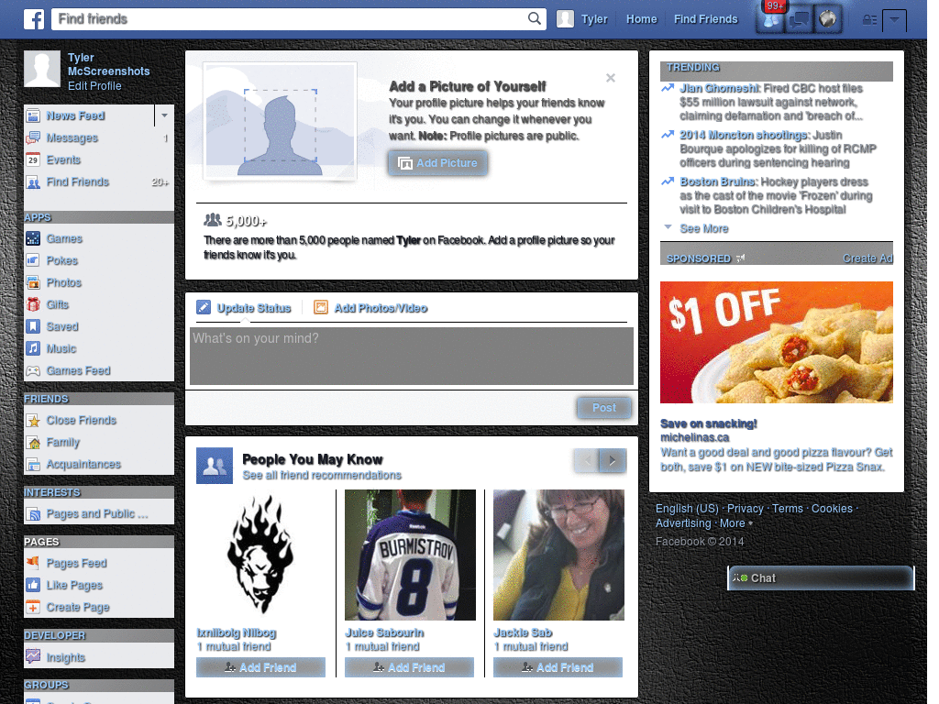Open 2014 Moncton shootings trending topic
Screen dimensions: 939x704
[x=745, y=135]
